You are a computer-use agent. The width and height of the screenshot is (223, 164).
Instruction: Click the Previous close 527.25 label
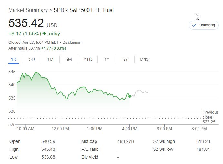click(x=210, y=117)
